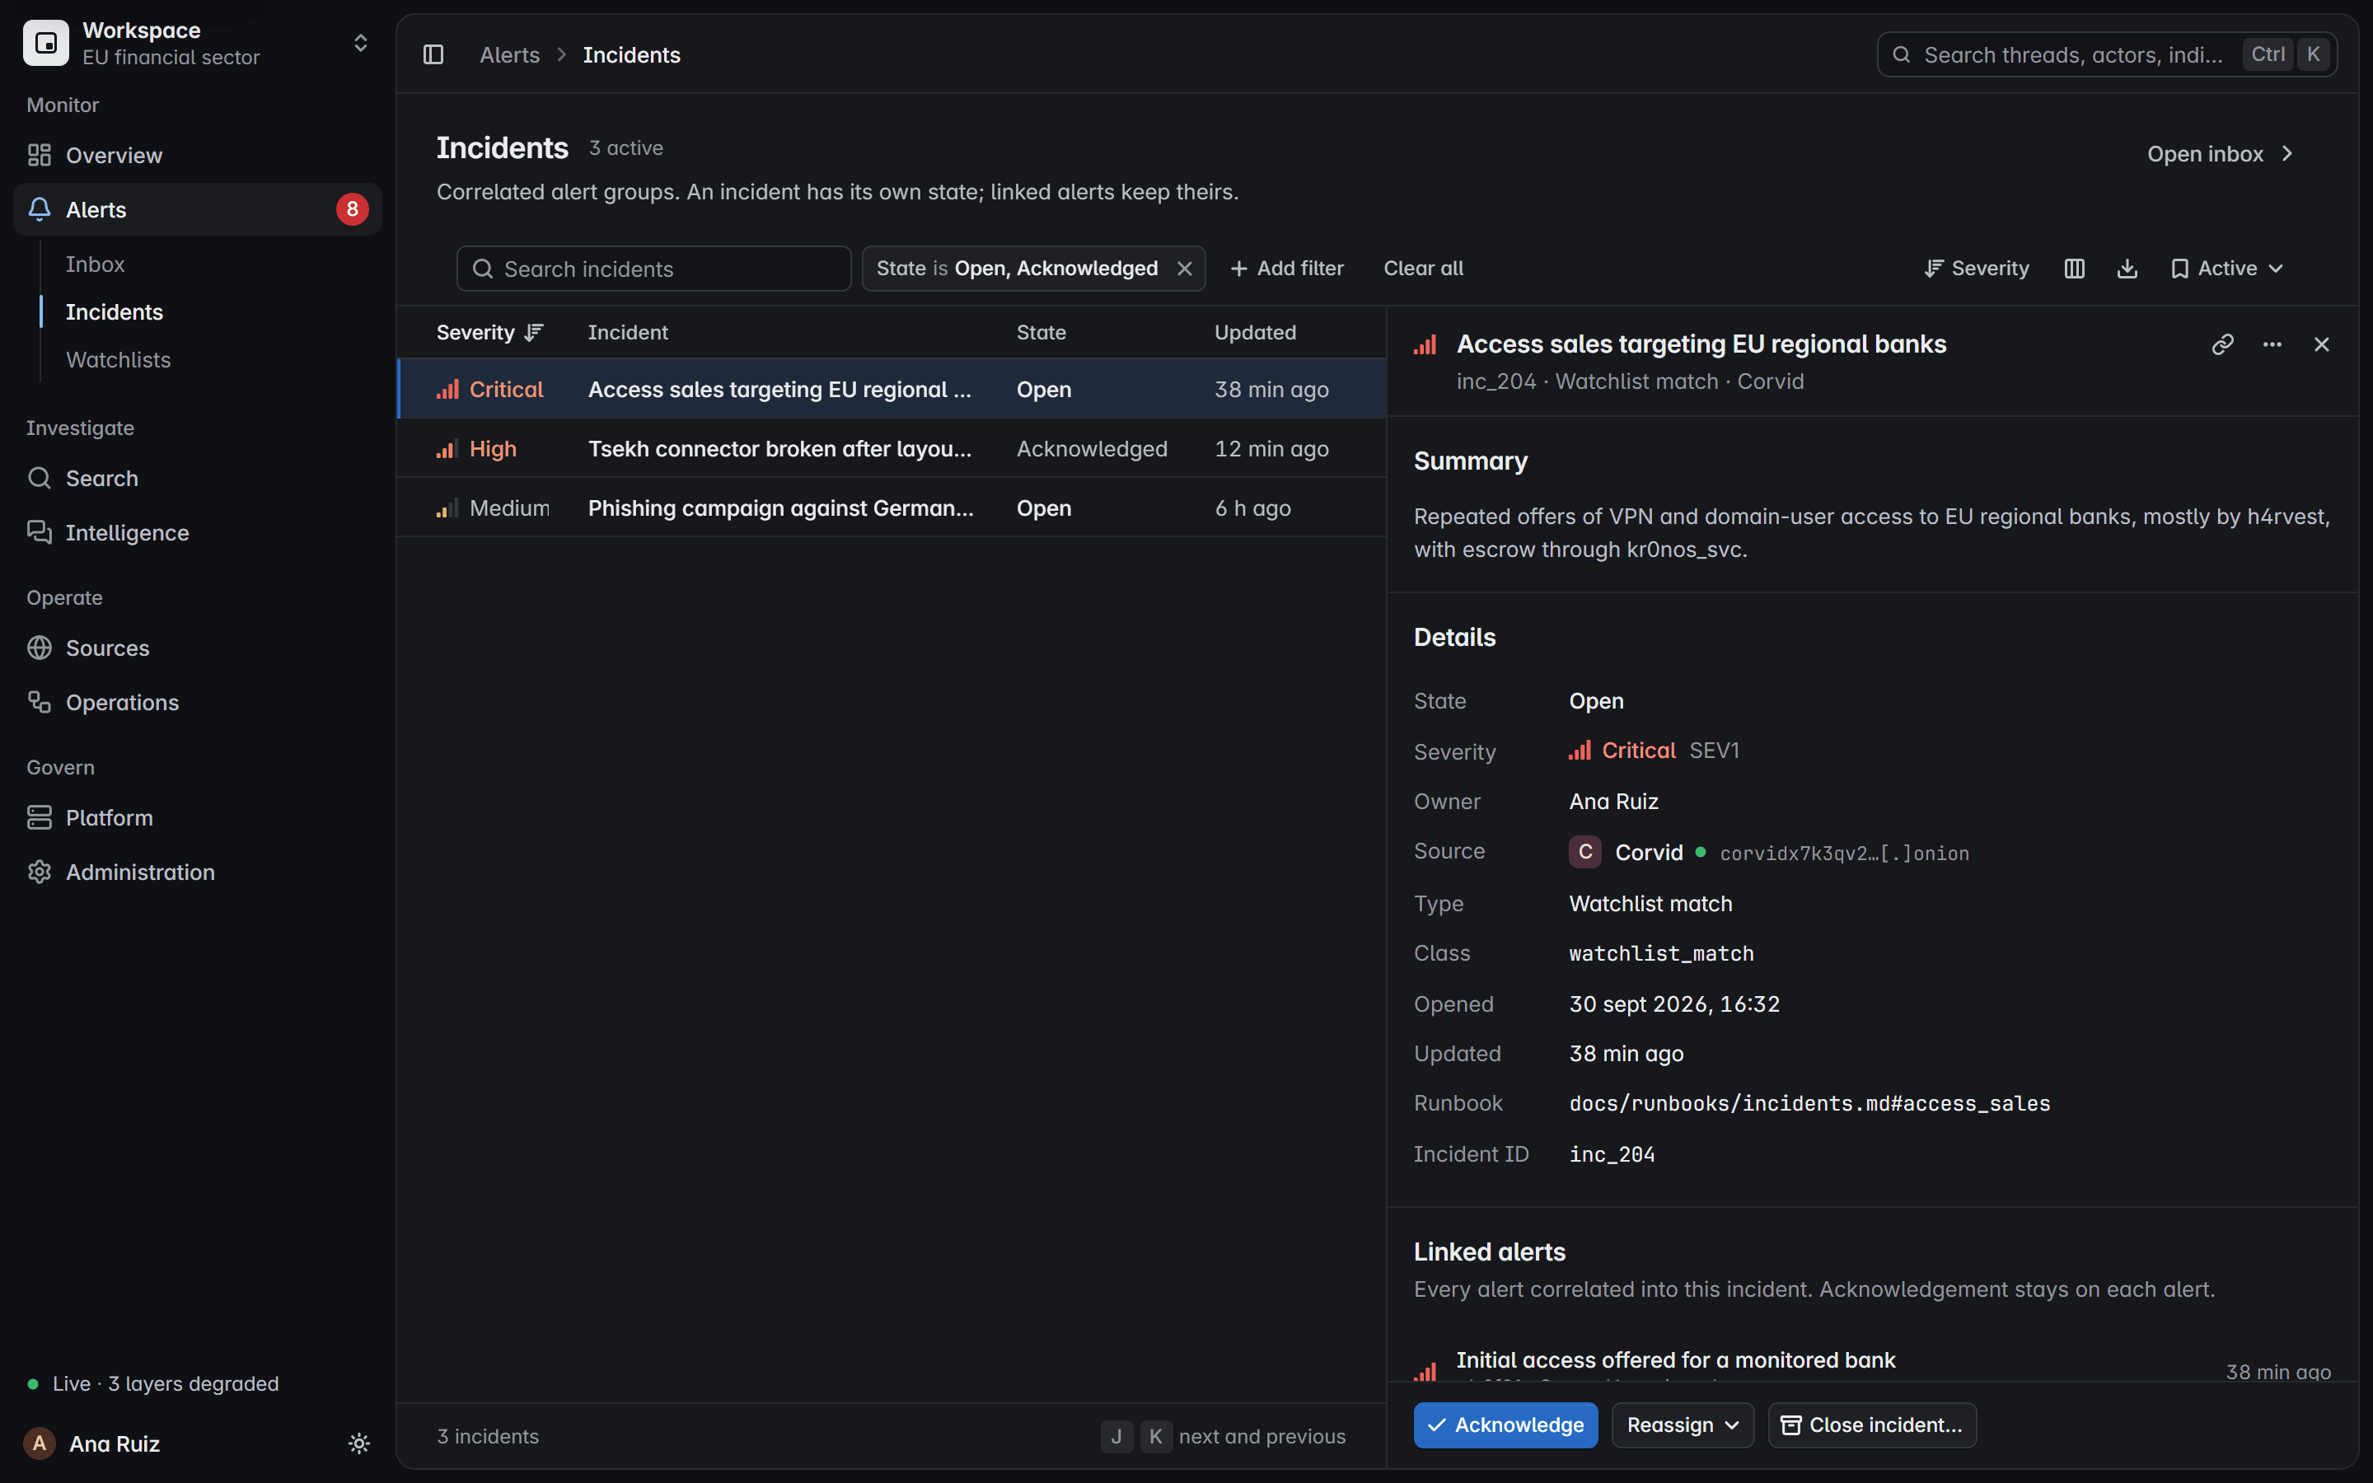Open Operations page
This screenshot has width=2373, height=1483.
tap(197, 702)
